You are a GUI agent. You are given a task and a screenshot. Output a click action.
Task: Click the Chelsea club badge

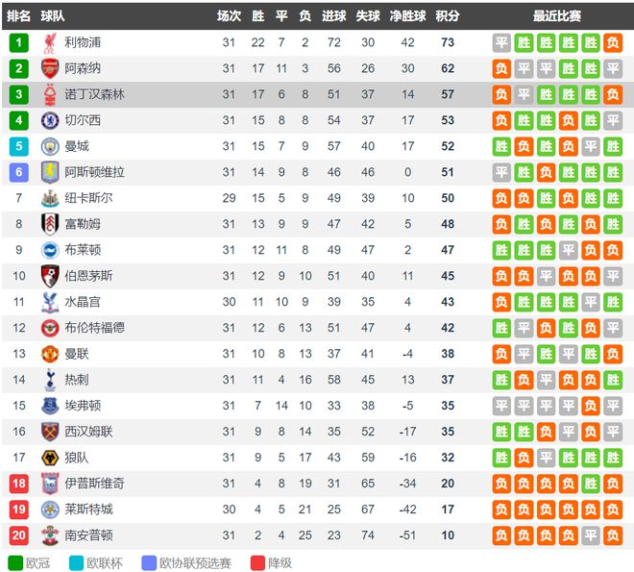(x=50, y=120)
